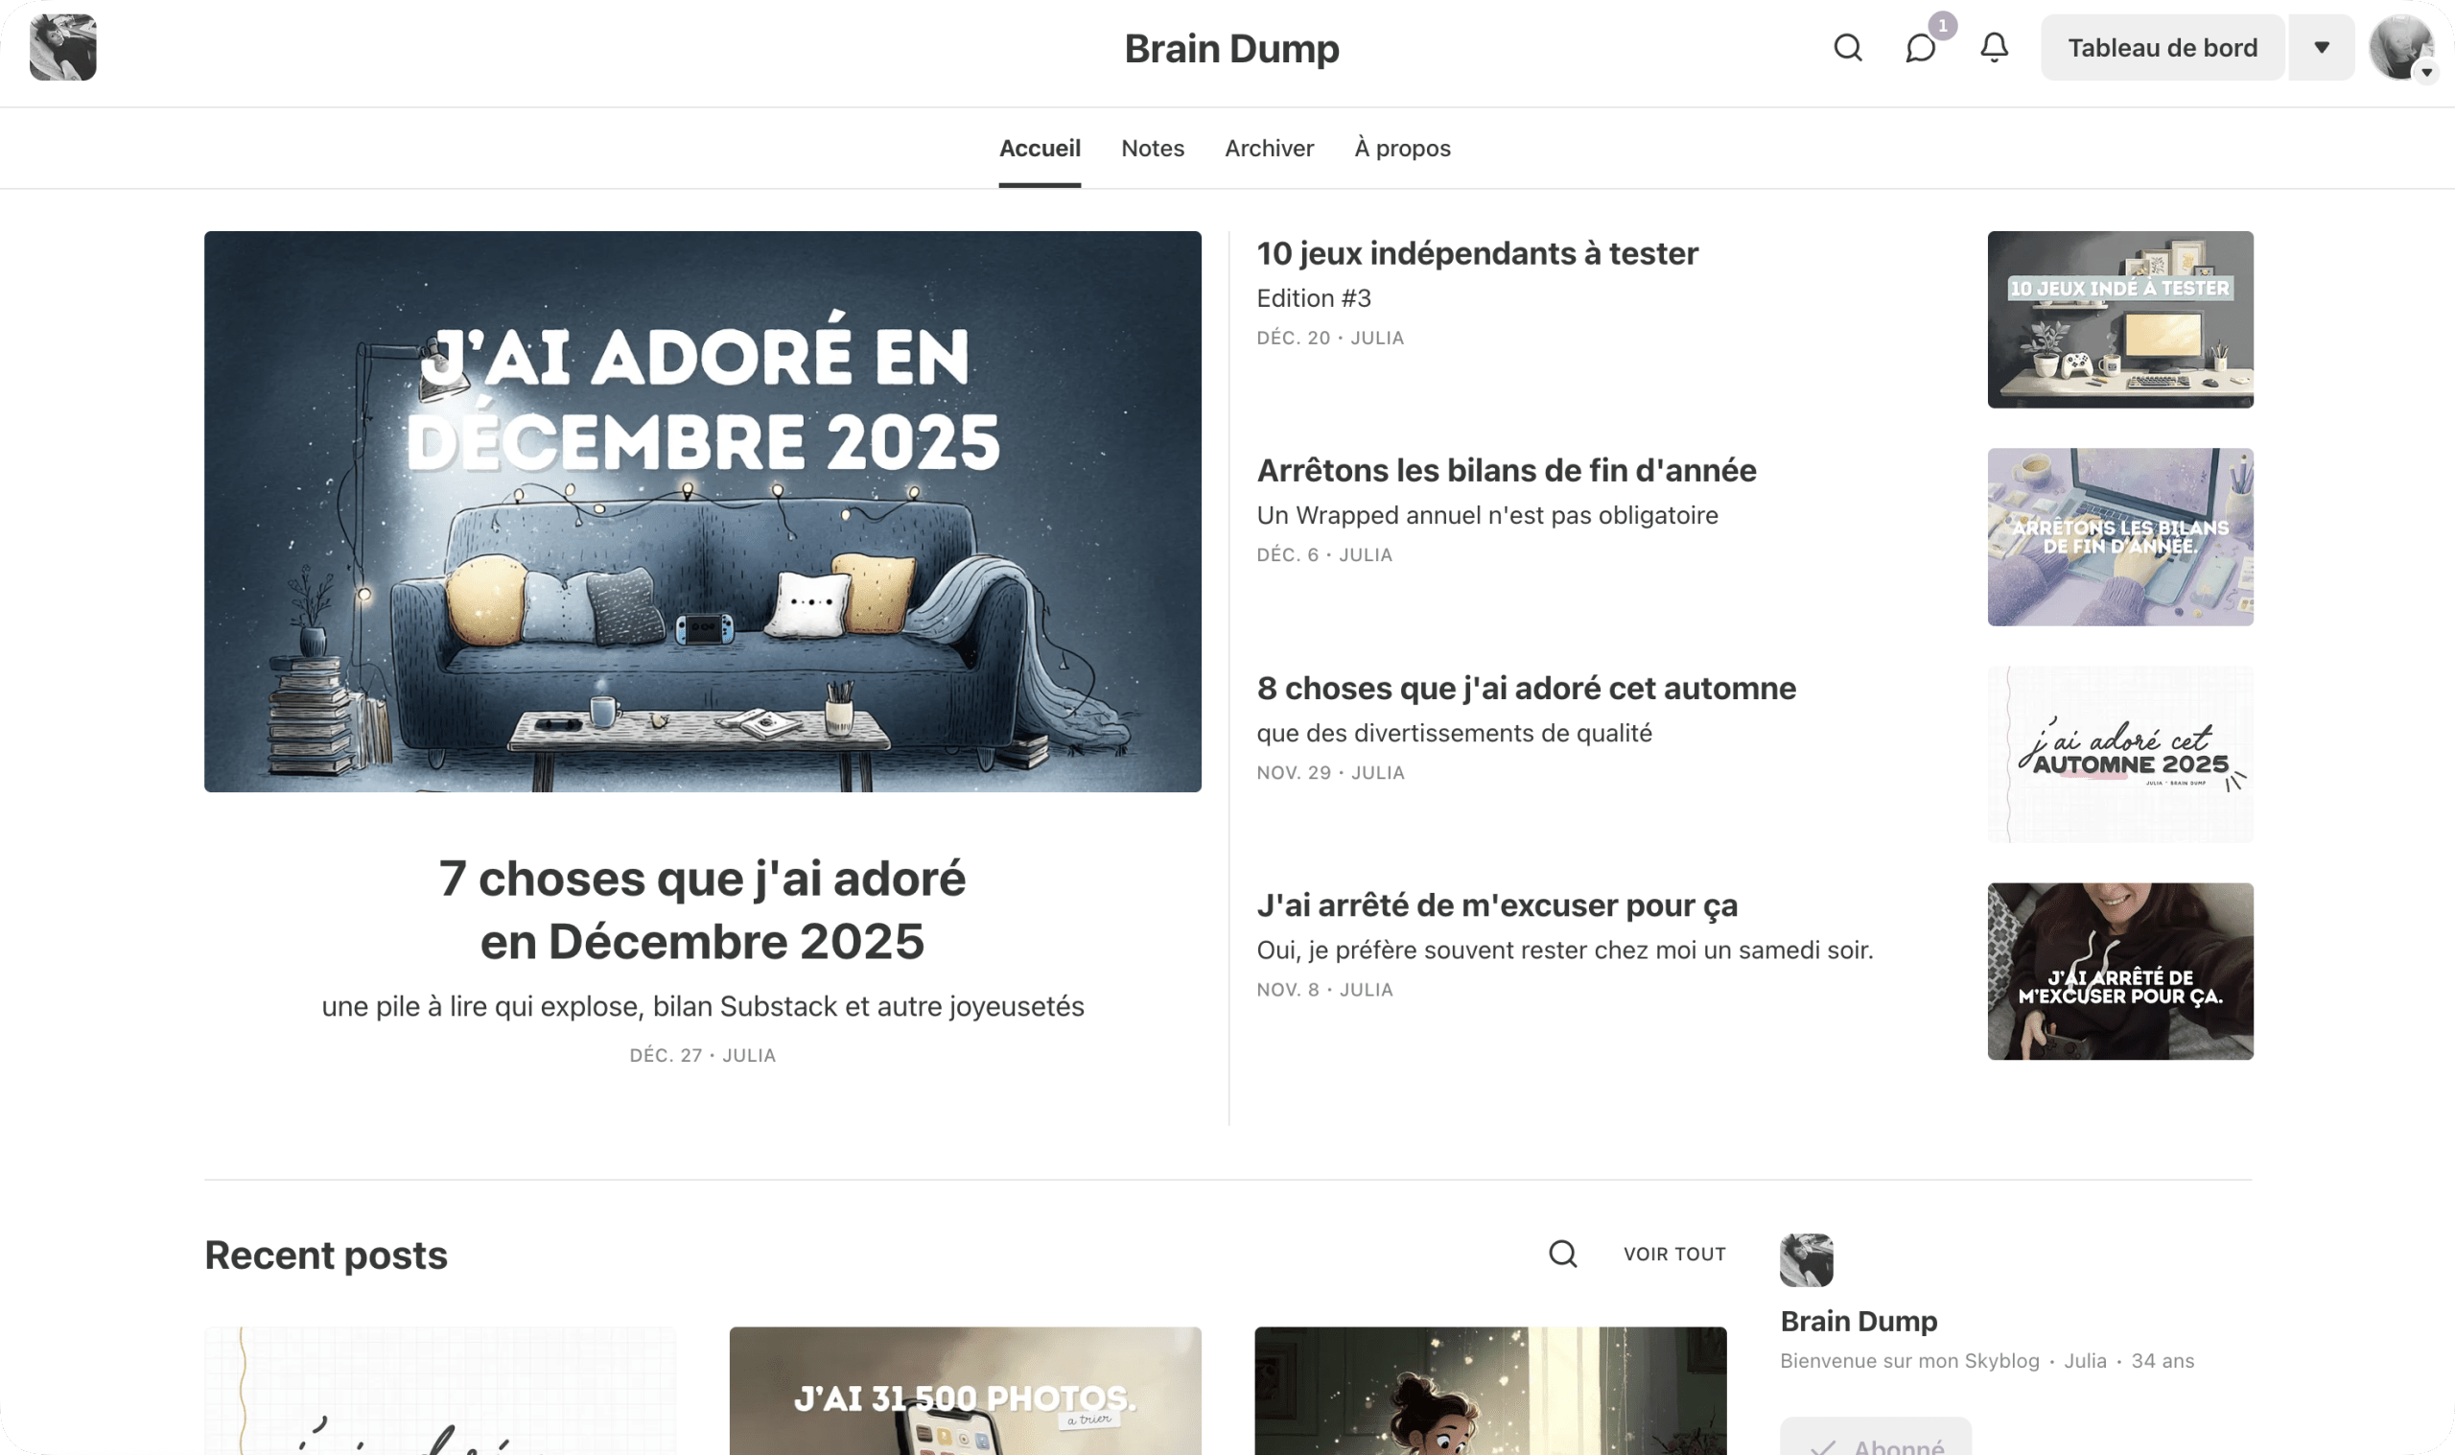Click the Décembre 2025 featured cover image

[x=702, y=511]
